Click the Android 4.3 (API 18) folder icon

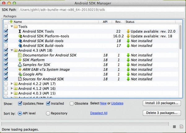(15, 50)
